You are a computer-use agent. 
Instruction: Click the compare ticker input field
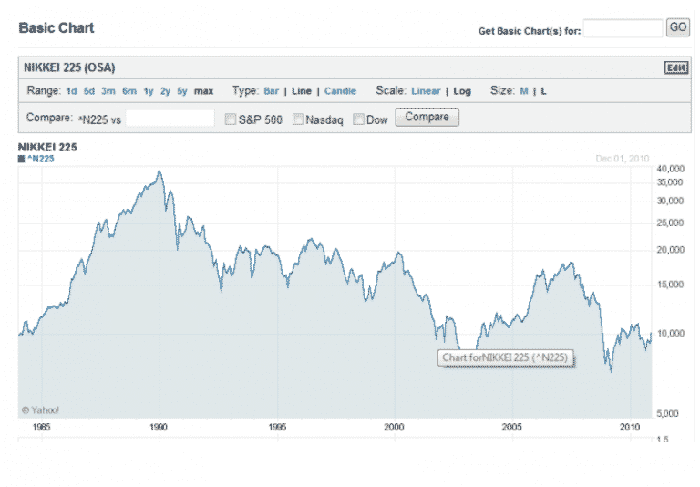point(170,119)
